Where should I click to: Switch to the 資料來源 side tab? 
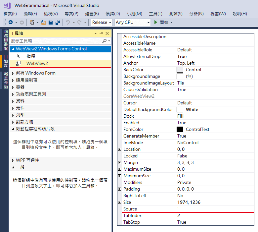(x=6, y=80)
